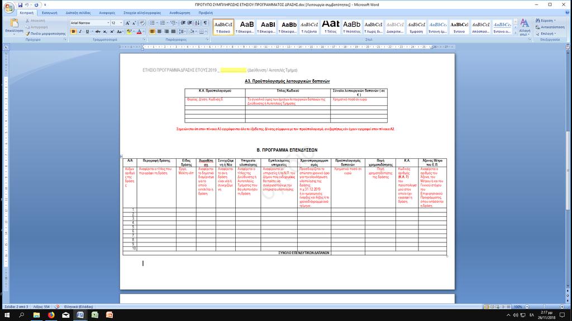Image resolution: width=572 pixels, height=321 pixels.
Task: Switch to Αναθεώρηση (Review) tab
Action: click(x=179, y=13)
